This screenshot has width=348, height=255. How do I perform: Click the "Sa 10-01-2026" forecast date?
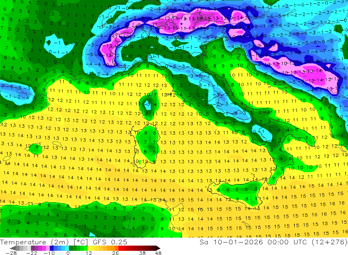tap(231, 242)
